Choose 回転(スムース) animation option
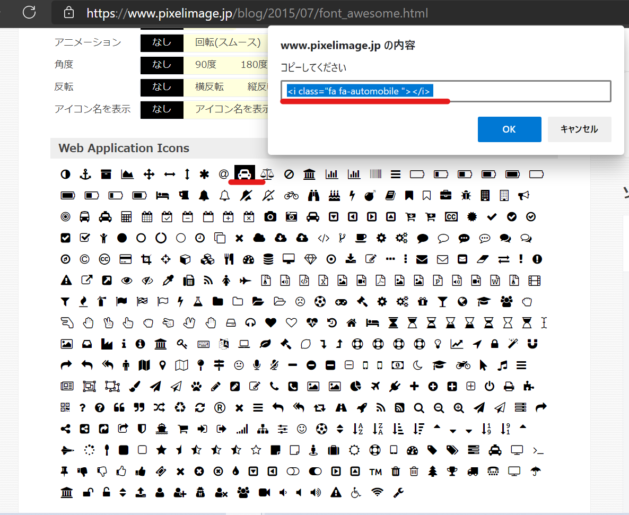This screenshot has height=515, width=629. [228, 43]
